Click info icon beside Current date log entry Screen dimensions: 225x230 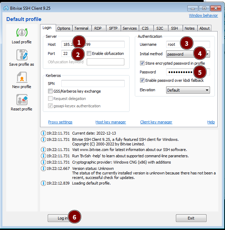pos(44,133)
